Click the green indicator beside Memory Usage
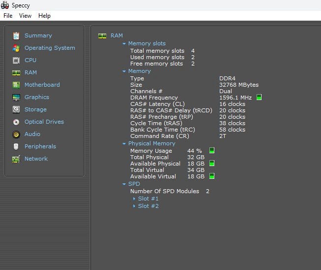The width and height of the screenshot is (321, 270). coord(212,151)
